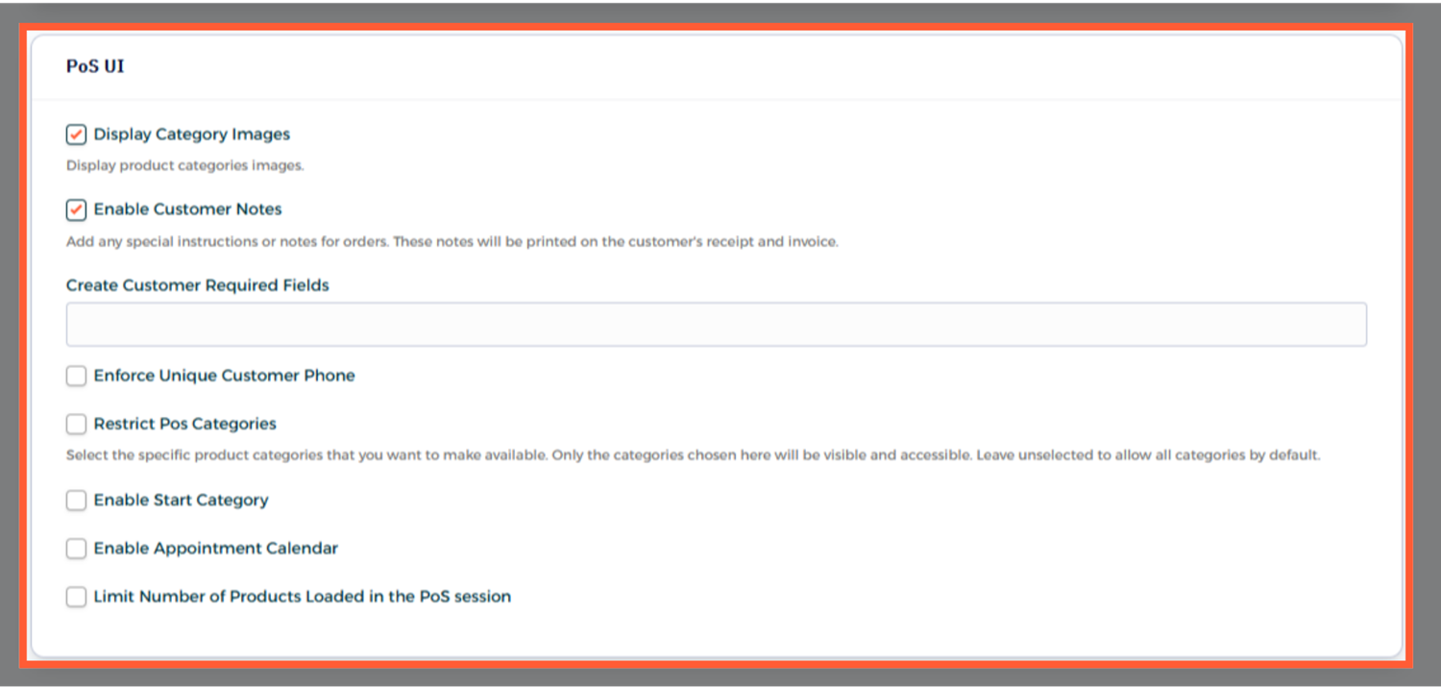Click the "Restrict Pos Categories" label text
Image resolution: width=1441 pixels, height=687 pixels.
[x=184, y=424]
